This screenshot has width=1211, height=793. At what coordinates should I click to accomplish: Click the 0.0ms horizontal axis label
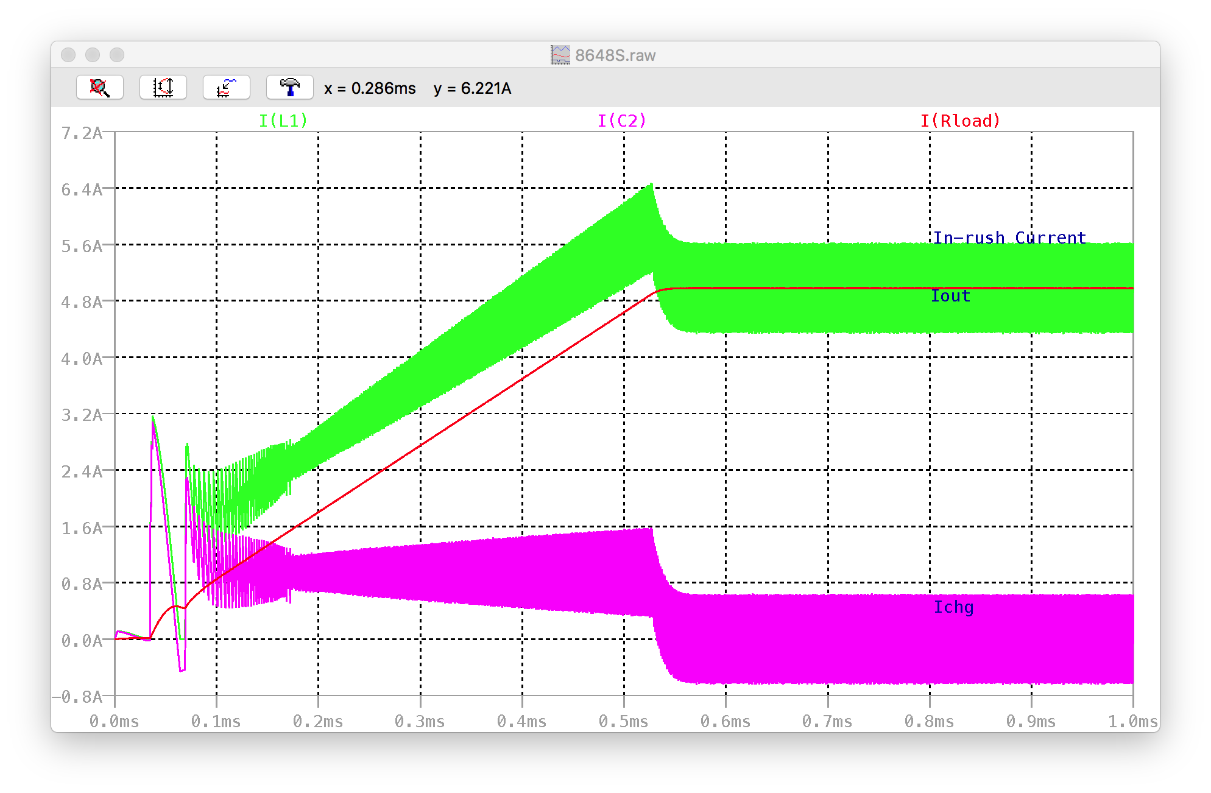115,722
